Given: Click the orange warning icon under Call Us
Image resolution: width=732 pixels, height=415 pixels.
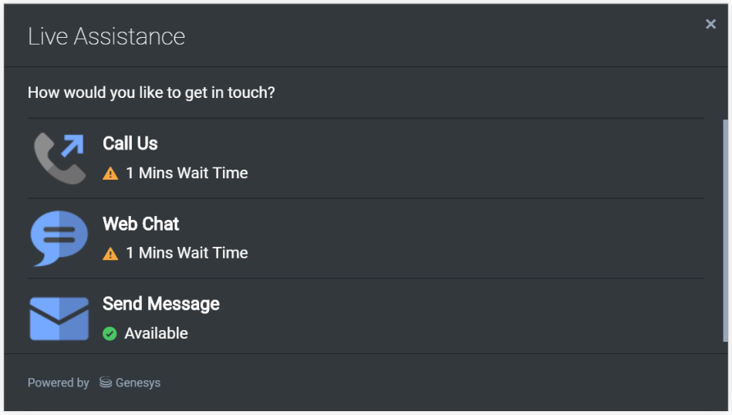Looking at the screenshot, I should [x=110, y=174].
